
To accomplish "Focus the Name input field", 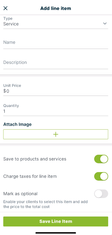I will coord(56,42).
